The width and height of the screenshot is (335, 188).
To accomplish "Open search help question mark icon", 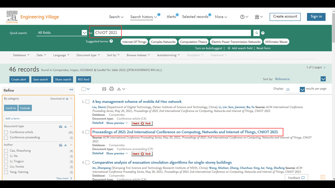I will 263,33.
